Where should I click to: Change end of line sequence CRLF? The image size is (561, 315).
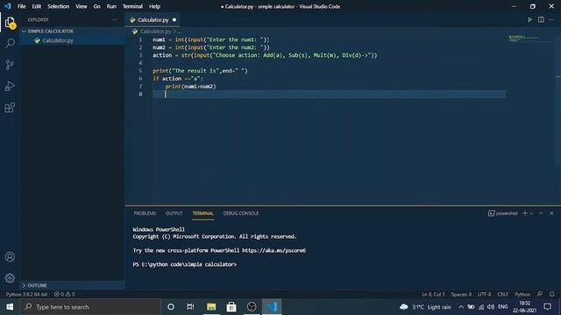[x=502, y=294]
